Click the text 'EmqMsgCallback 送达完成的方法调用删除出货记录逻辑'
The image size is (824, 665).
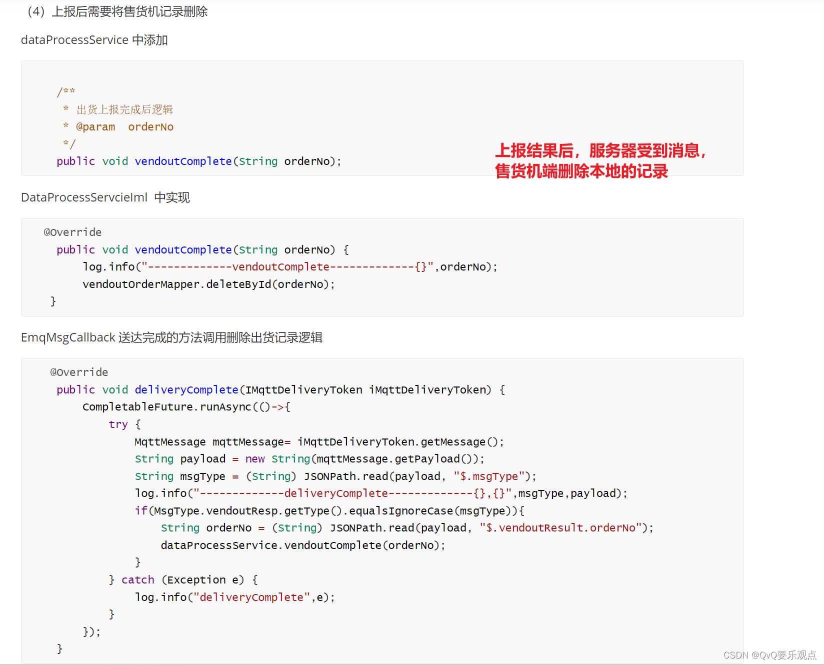pos(171,337)
